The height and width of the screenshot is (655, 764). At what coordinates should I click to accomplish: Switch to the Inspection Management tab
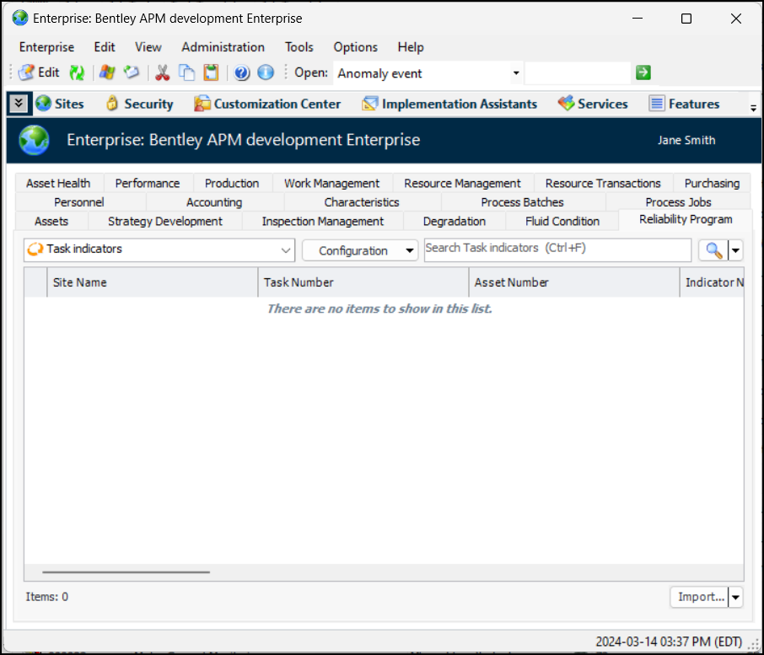click(x=322, y=222)
